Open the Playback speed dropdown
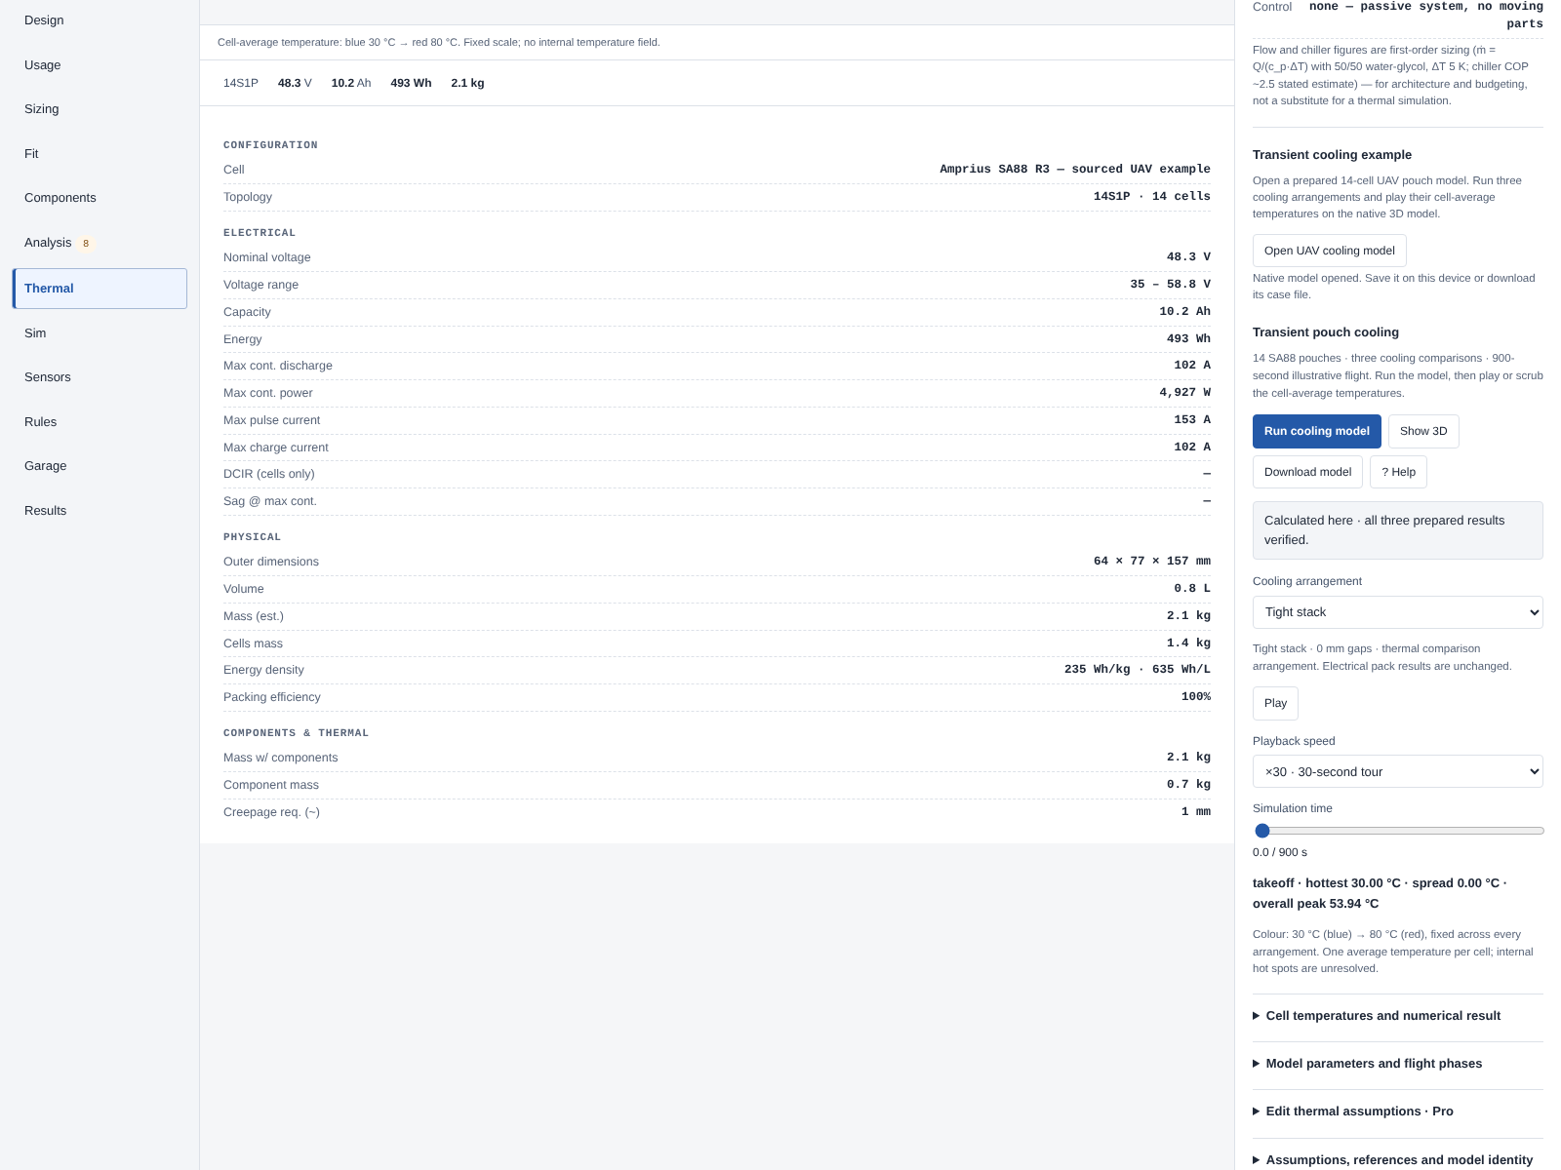1561x1170 pixels. click(1397, 771)
